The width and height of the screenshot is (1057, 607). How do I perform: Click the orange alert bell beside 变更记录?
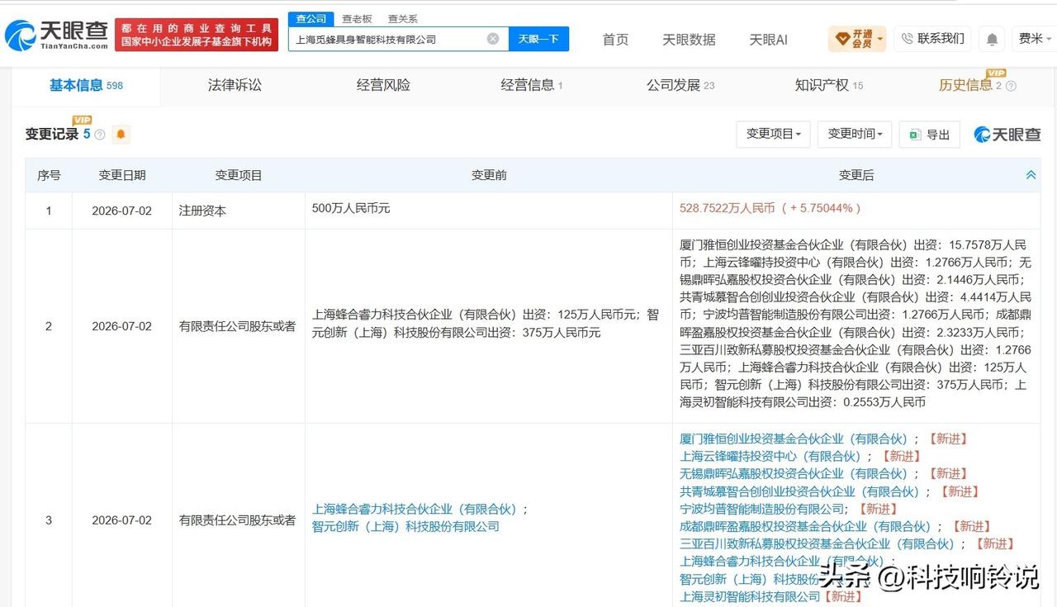pyautogui.click(x=121, y=134)
